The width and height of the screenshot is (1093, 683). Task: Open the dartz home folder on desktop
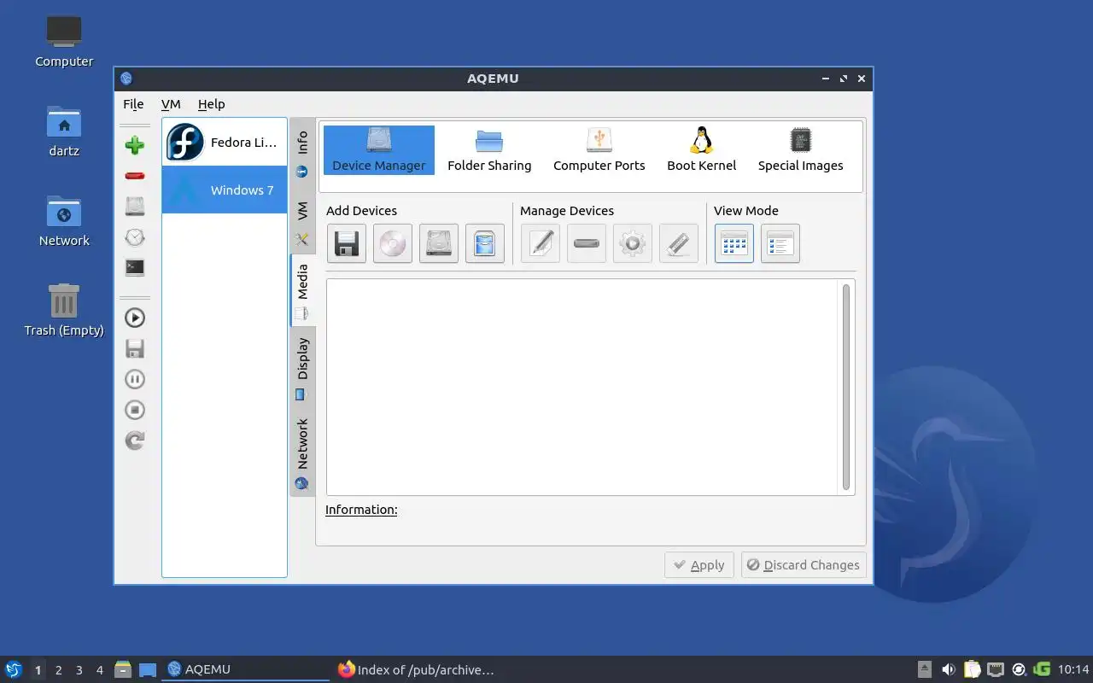pyautogui.click(x=64, y=131)
